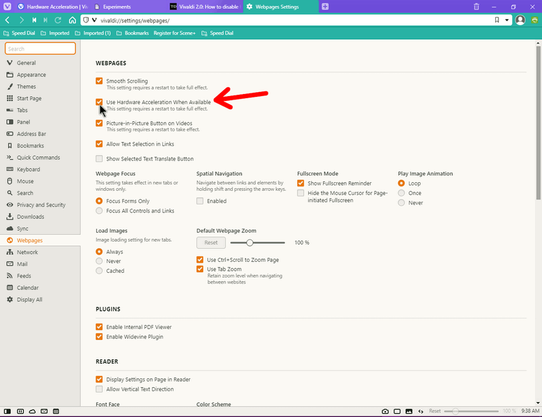
Task: Open a new tab with the plus button
Action: click(x=325, y=7)
